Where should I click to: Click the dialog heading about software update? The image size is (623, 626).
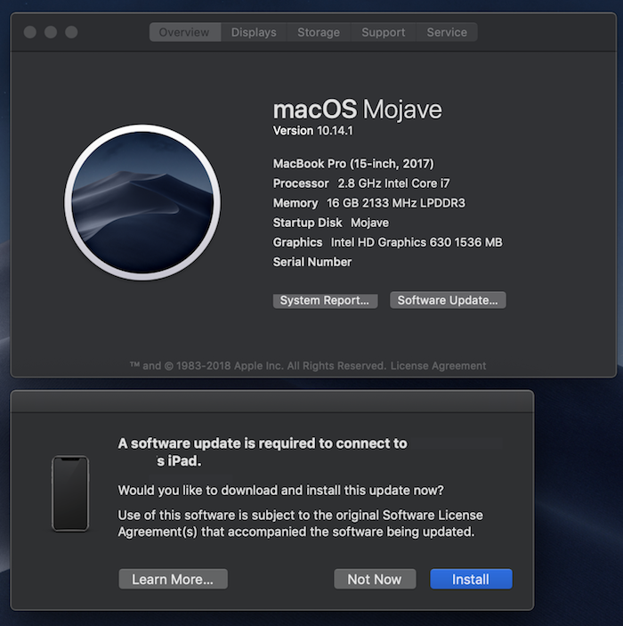(x=263, y=452)
